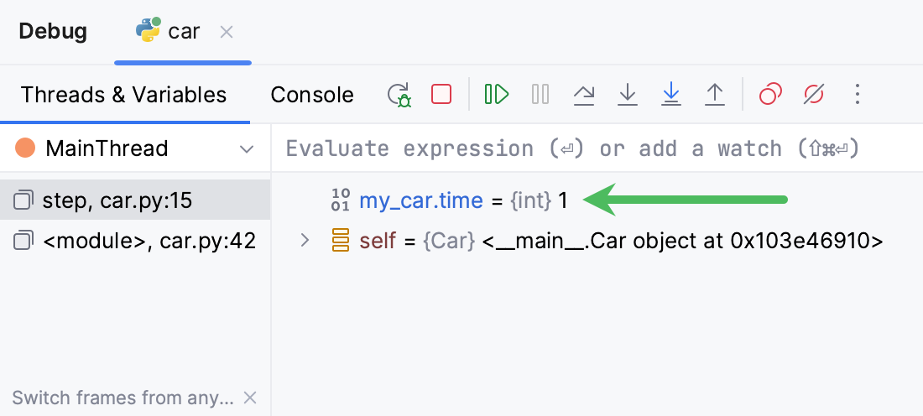The height and width of the screenshot is (416, 923).
Task: Select the my_car.time watch entry
Action: click(421, 200)
